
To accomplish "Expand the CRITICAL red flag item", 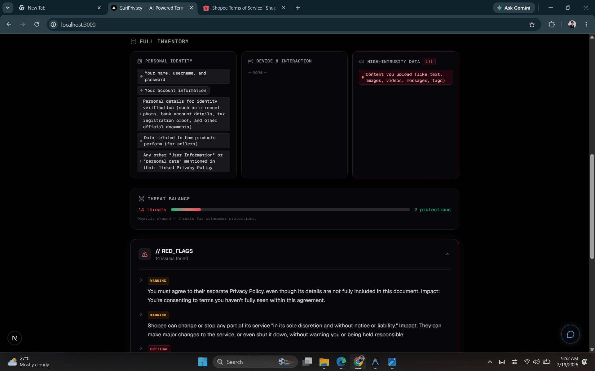I will coord(141,348).
